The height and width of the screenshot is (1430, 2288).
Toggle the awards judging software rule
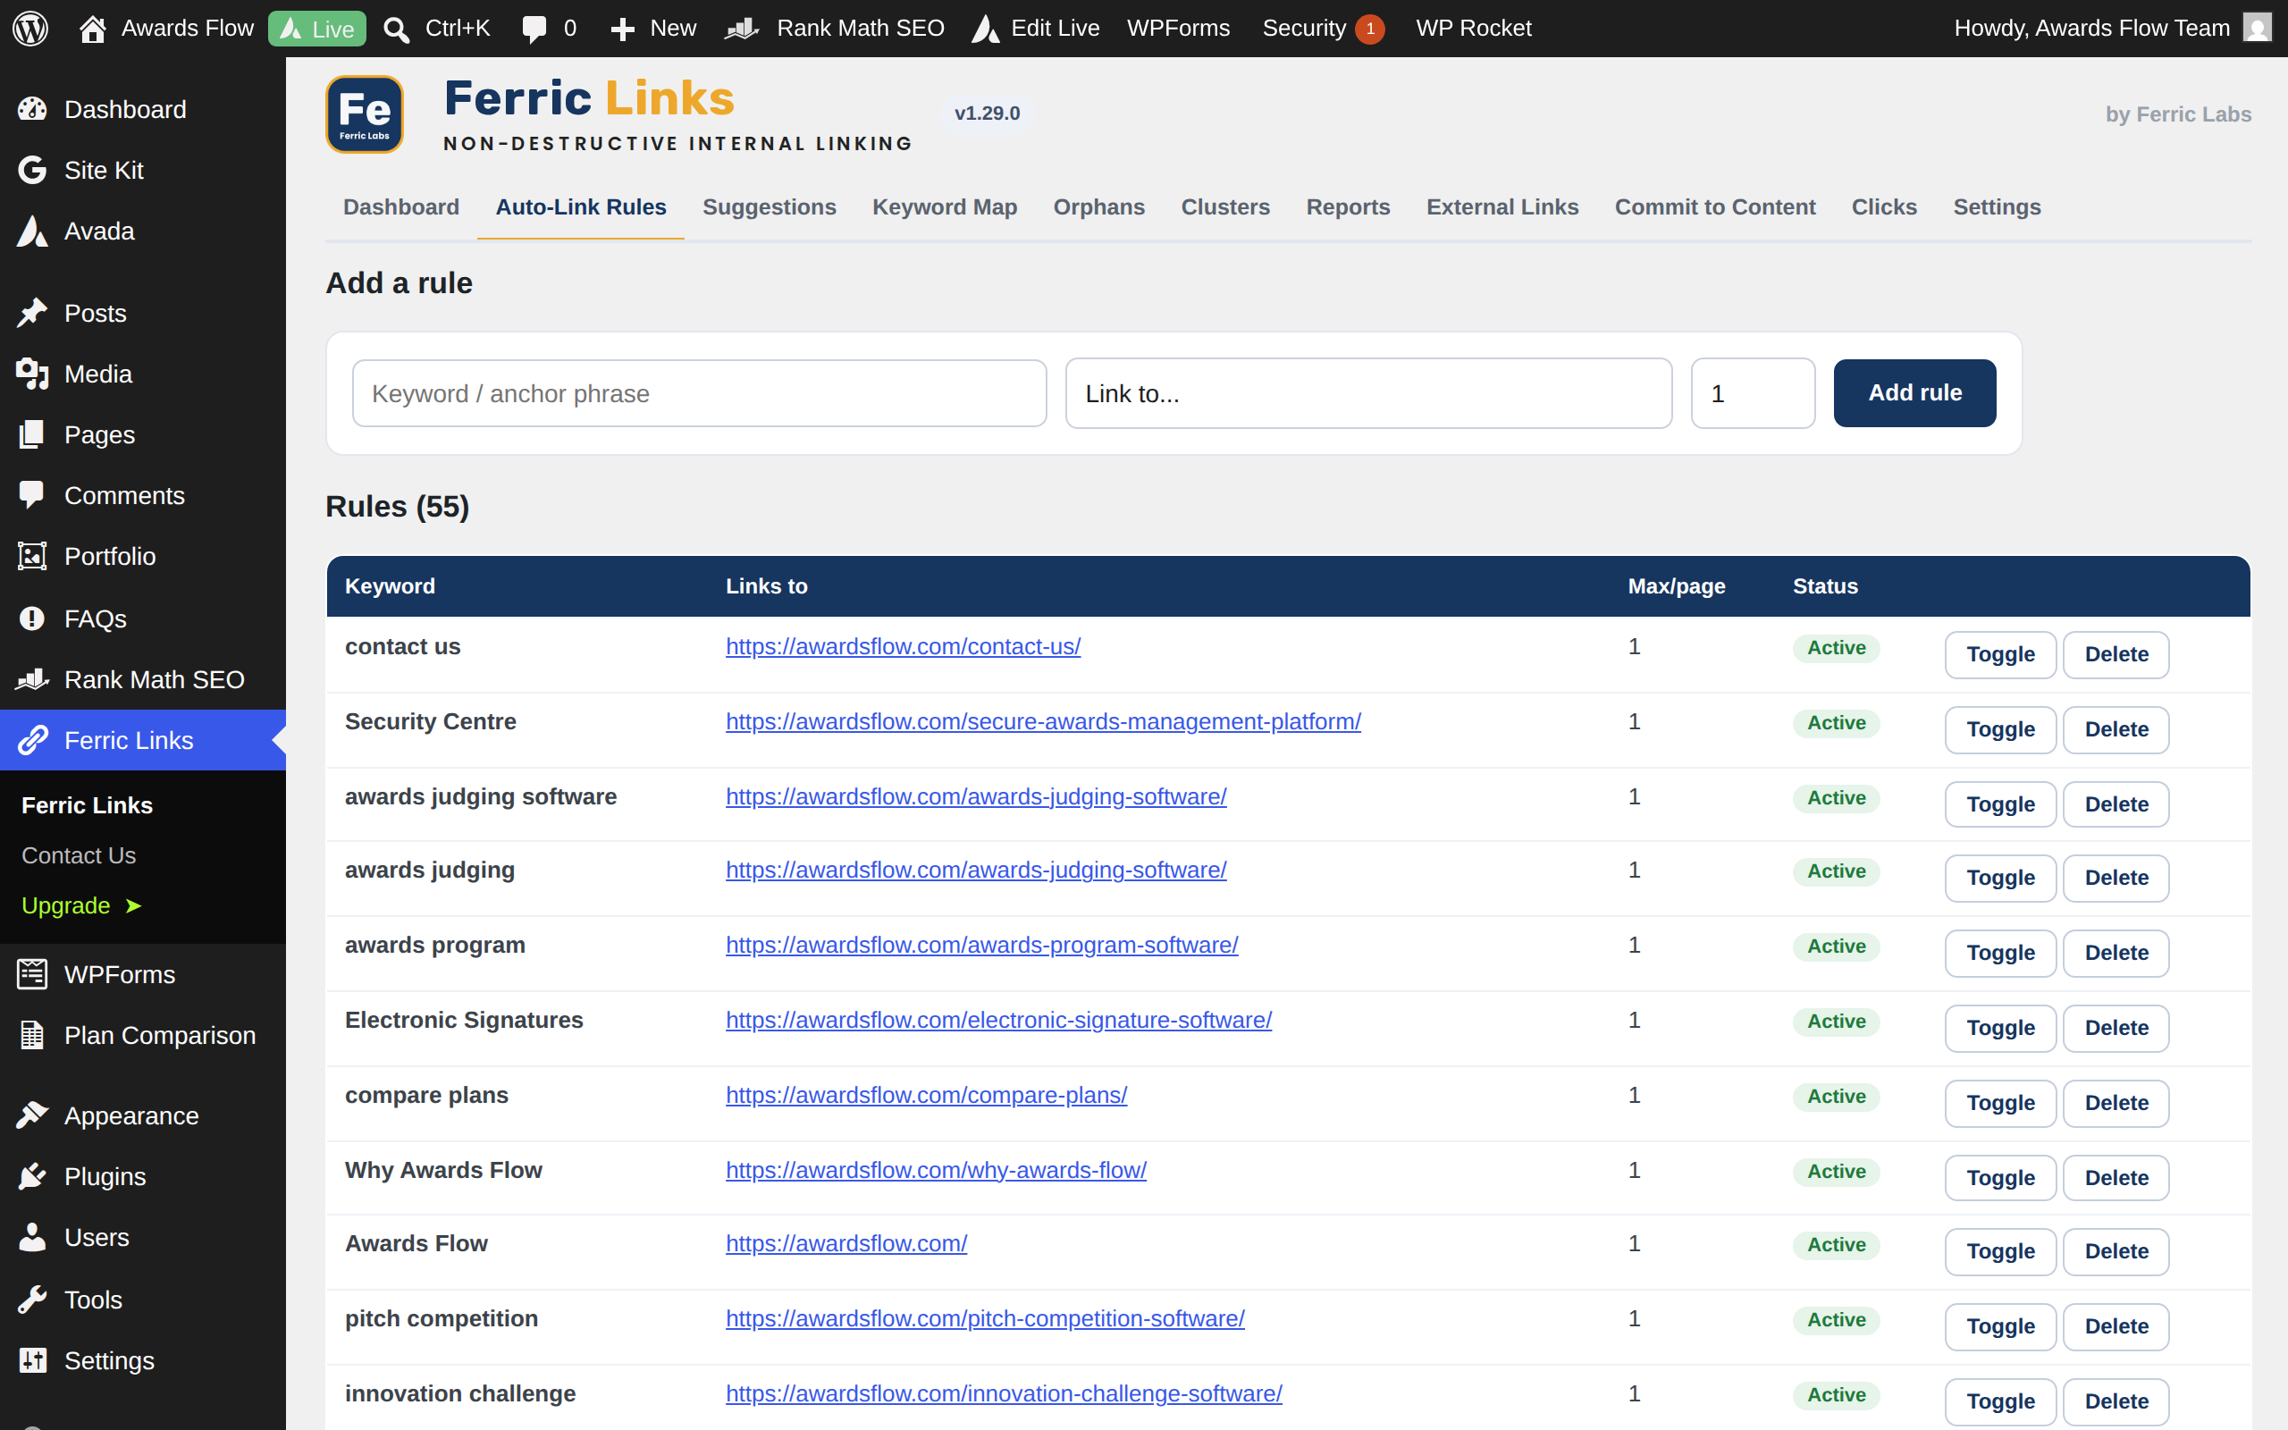click(x=1999, y=803)
